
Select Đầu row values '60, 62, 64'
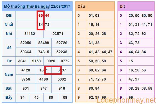[x=97, y=70]
